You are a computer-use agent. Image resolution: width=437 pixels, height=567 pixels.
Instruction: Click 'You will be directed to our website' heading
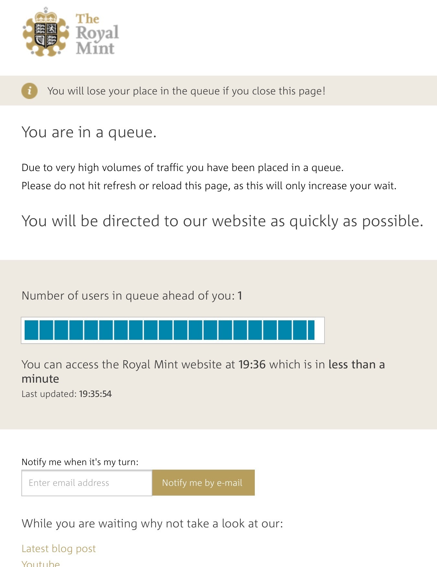click(x=222, y=221)
